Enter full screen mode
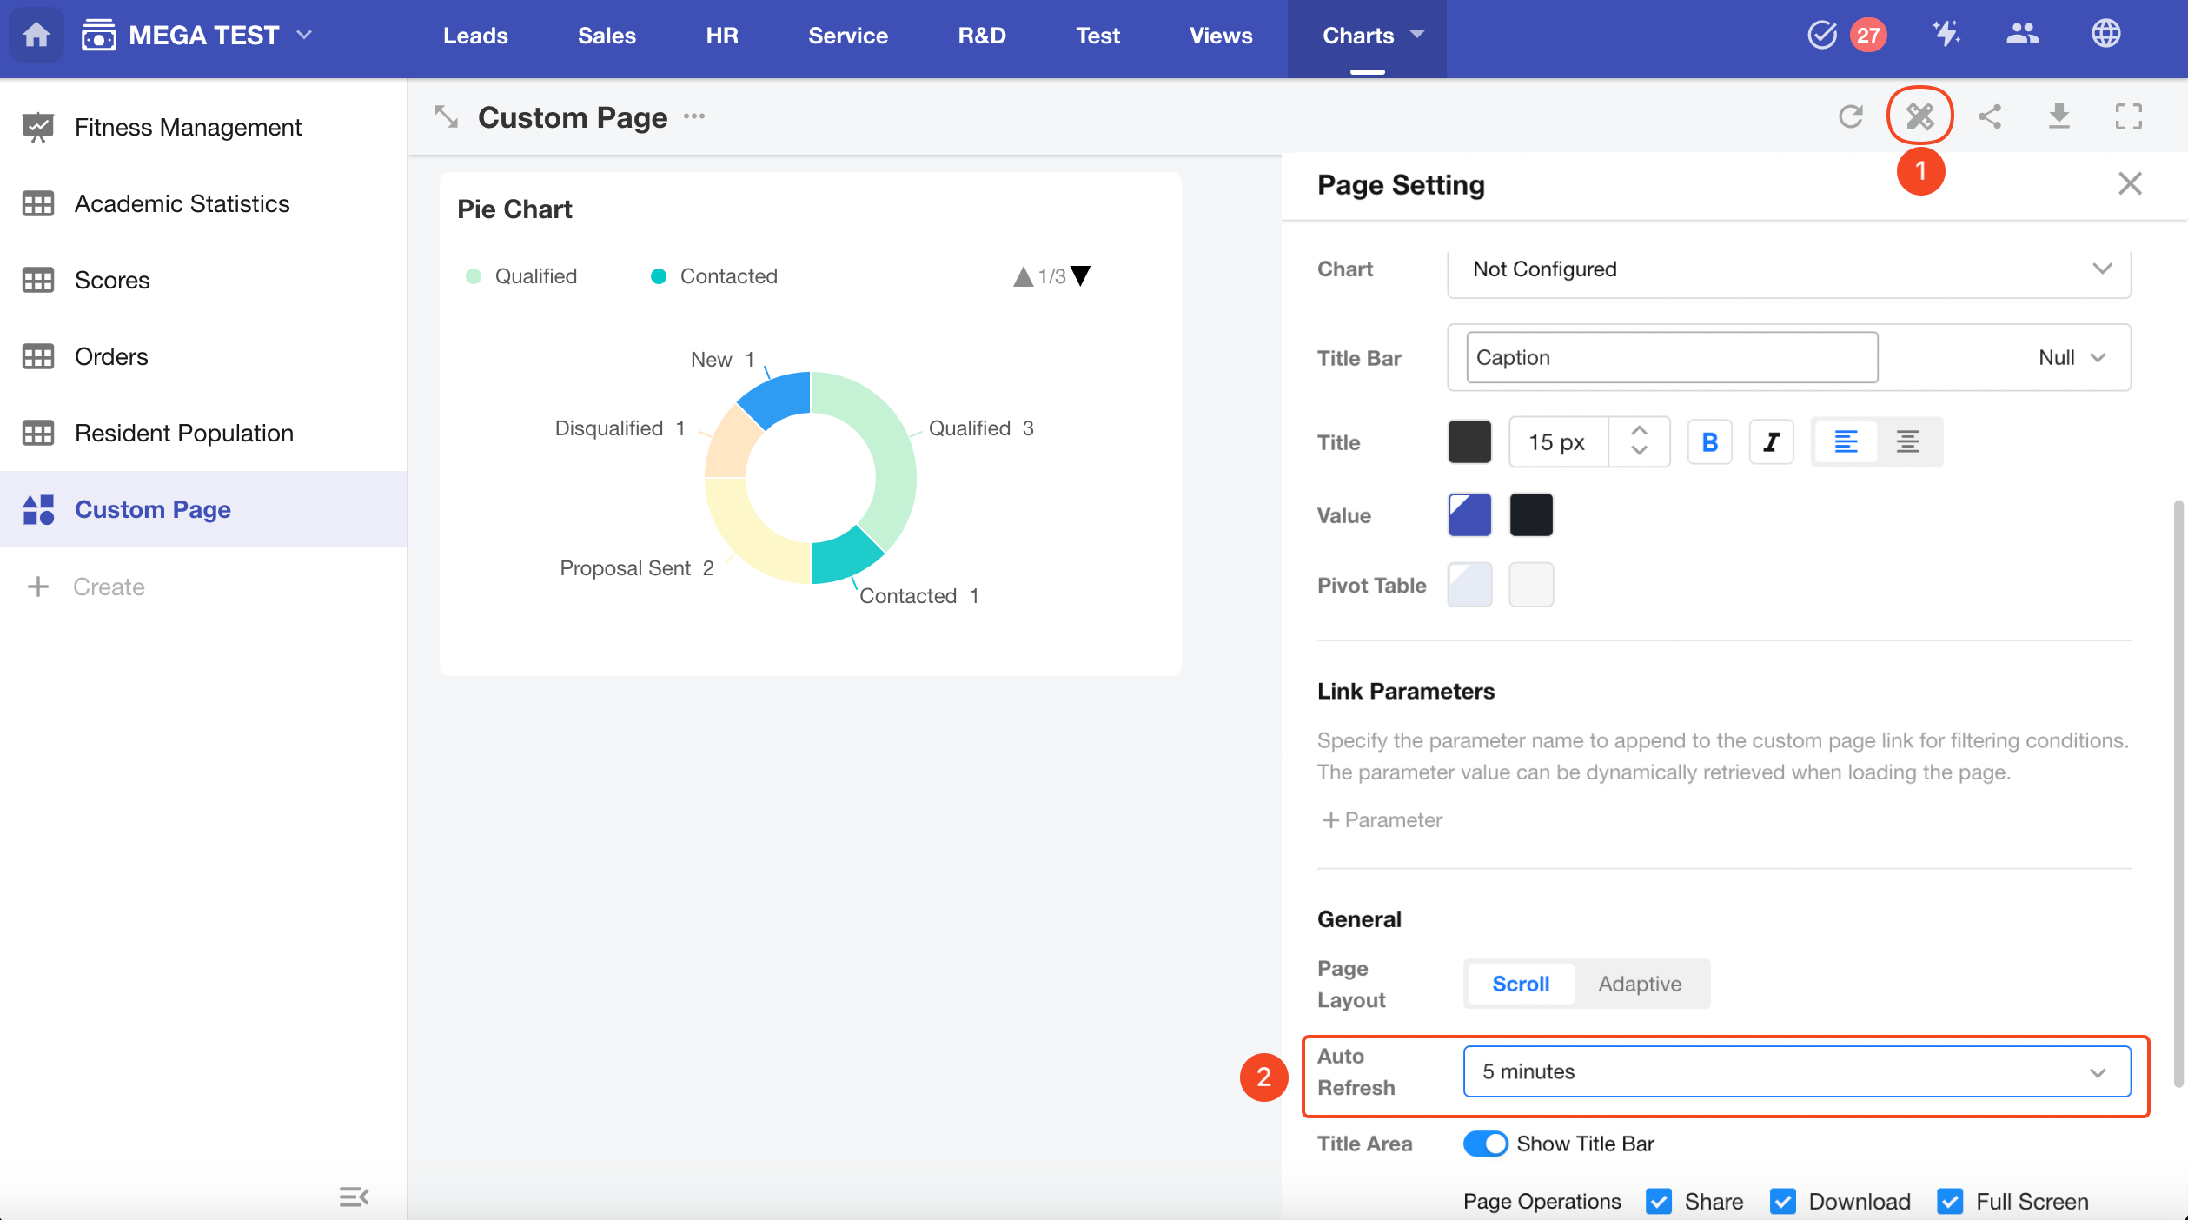This screenshot has height=1220, width=2188. [2128, 116]
